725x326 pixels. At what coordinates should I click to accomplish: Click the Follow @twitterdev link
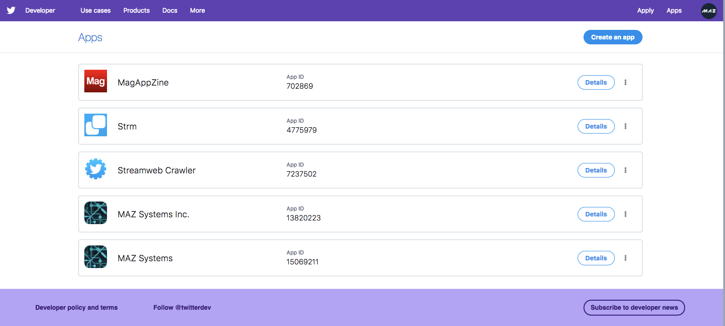click(182, 307)
